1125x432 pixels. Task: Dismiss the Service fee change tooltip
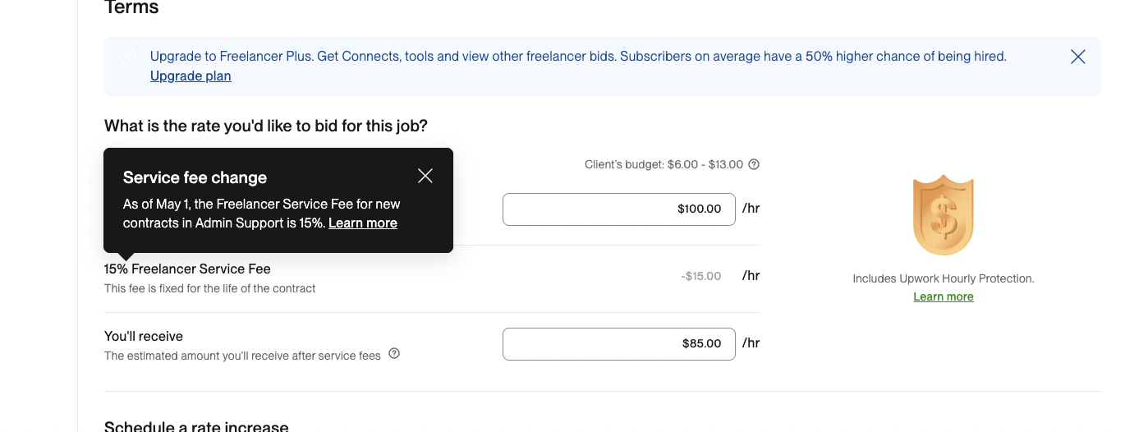[425, 176]
